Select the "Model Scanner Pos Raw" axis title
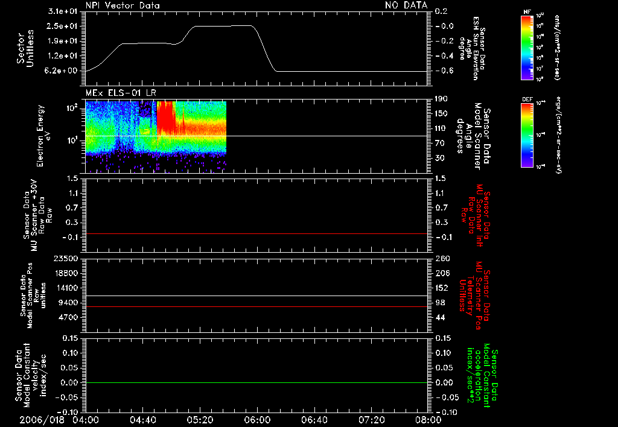618x427 pixels. point(34,296)
